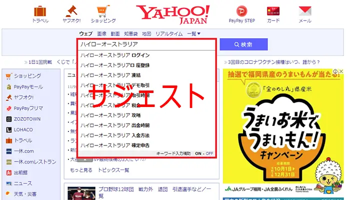Click the Yahoo! JAPAN logo
The height and width of the screenshot is (200, 350).
[173, 14]
